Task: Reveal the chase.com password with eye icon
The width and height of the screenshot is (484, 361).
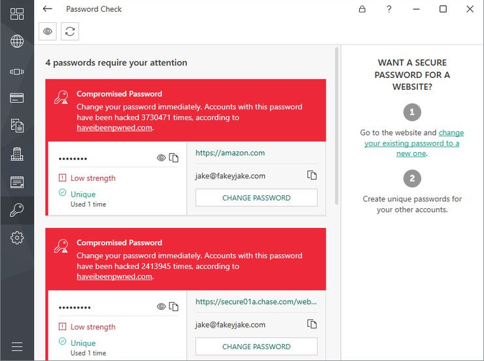Action: [x=161, y=307]
